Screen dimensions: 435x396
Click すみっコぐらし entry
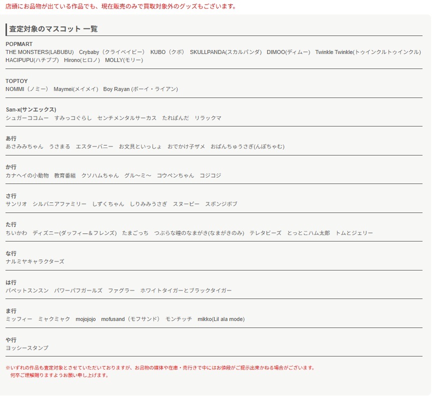tap(73, 118)
